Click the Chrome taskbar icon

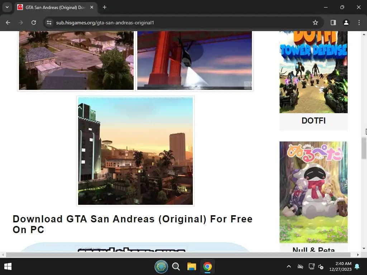tap(208, 266)
